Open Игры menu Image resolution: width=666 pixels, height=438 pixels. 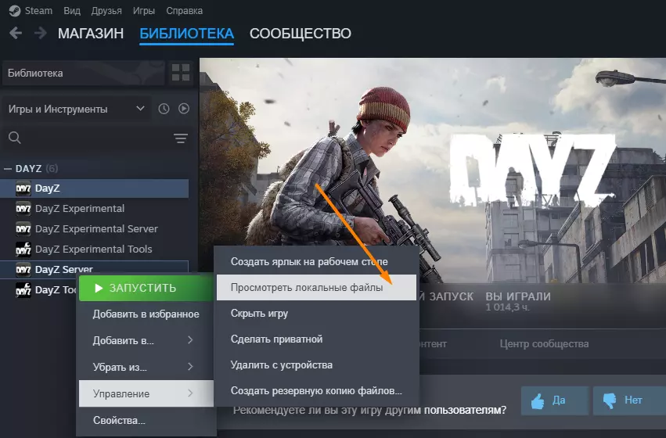pos(143,11)
